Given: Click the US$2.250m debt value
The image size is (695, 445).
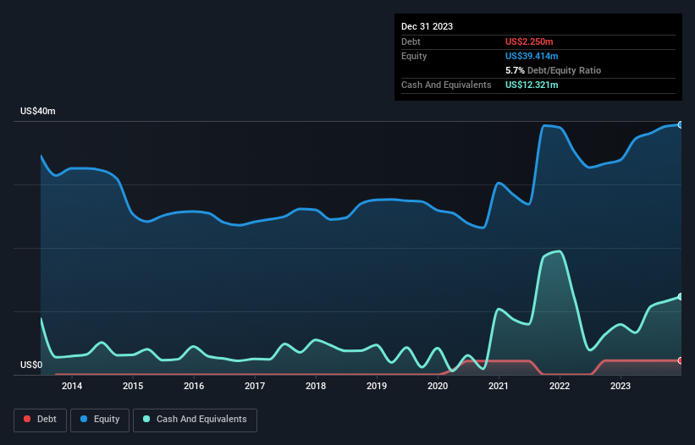Looking at the screenshot, I should 529,41.
